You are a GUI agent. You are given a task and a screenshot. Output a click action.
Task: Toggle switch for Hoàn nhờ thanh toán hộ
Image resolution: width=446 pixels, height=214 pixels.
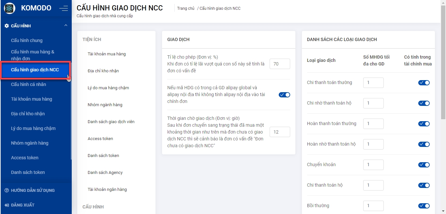click(424, 144)
